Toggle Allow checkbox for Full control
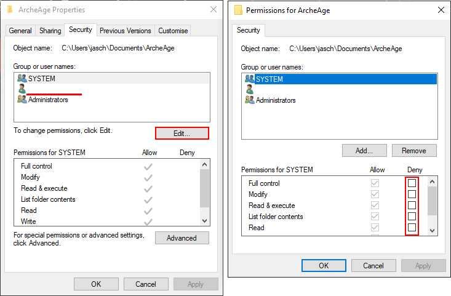Viewport: 451px width, 296px height. 375,183
